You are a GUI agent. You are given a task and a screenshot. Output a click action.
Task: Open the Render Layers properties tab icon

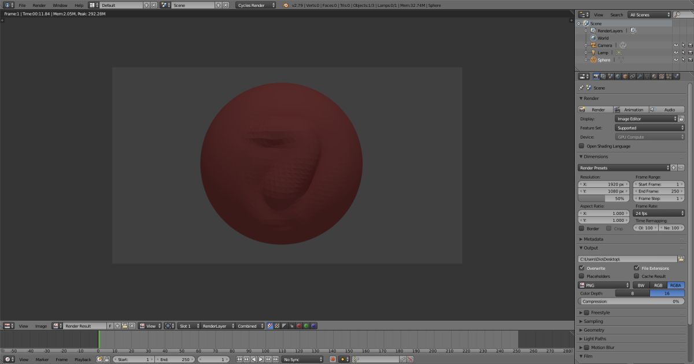point(604,76)
